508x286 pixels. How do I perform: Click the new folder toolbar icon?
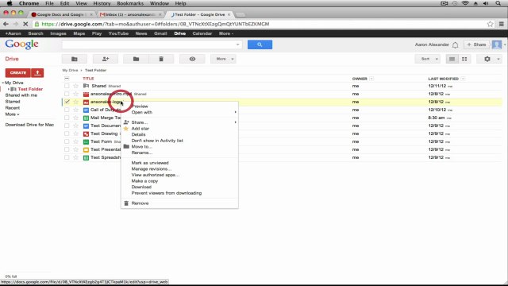pos(74,59)
